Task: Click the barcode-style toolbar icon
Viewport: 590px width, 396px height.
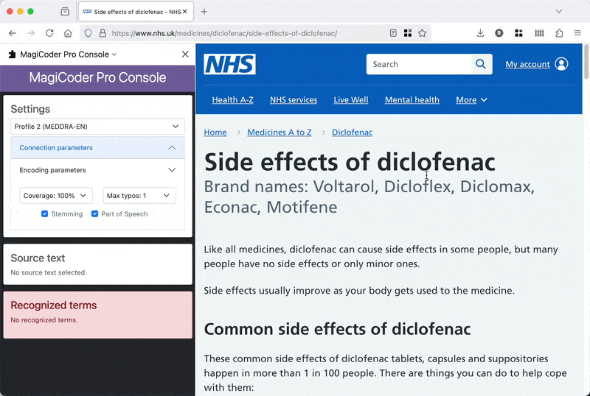Action: click(539, 33)
